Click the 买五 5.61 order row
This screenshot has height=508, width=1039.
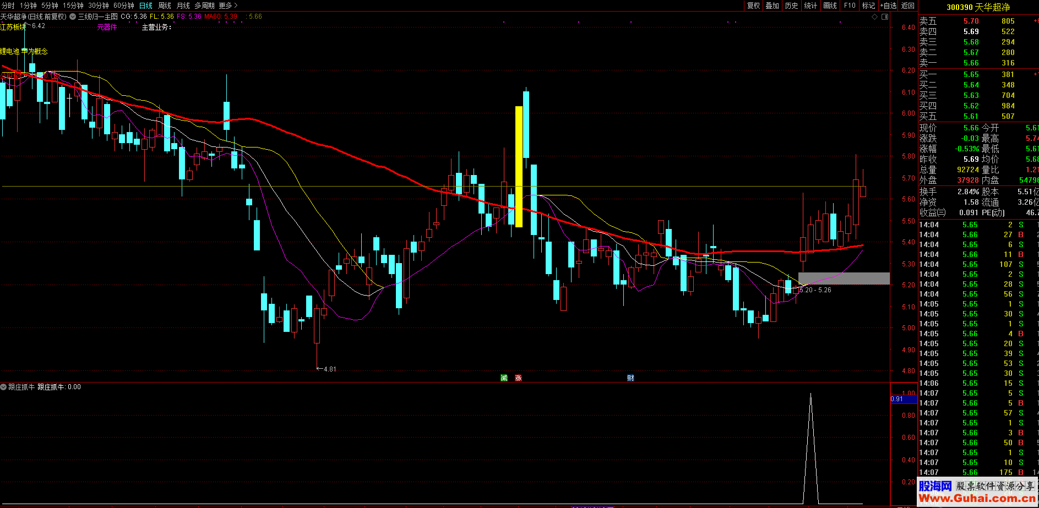978,116
